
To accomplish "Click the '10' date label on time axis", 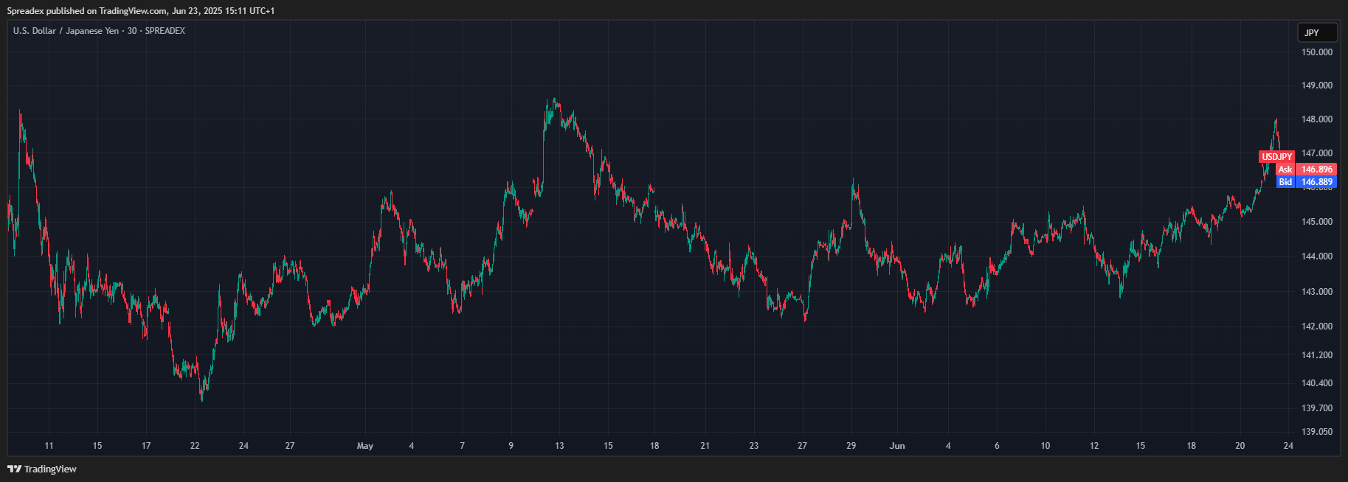I will click(1045, 446).
